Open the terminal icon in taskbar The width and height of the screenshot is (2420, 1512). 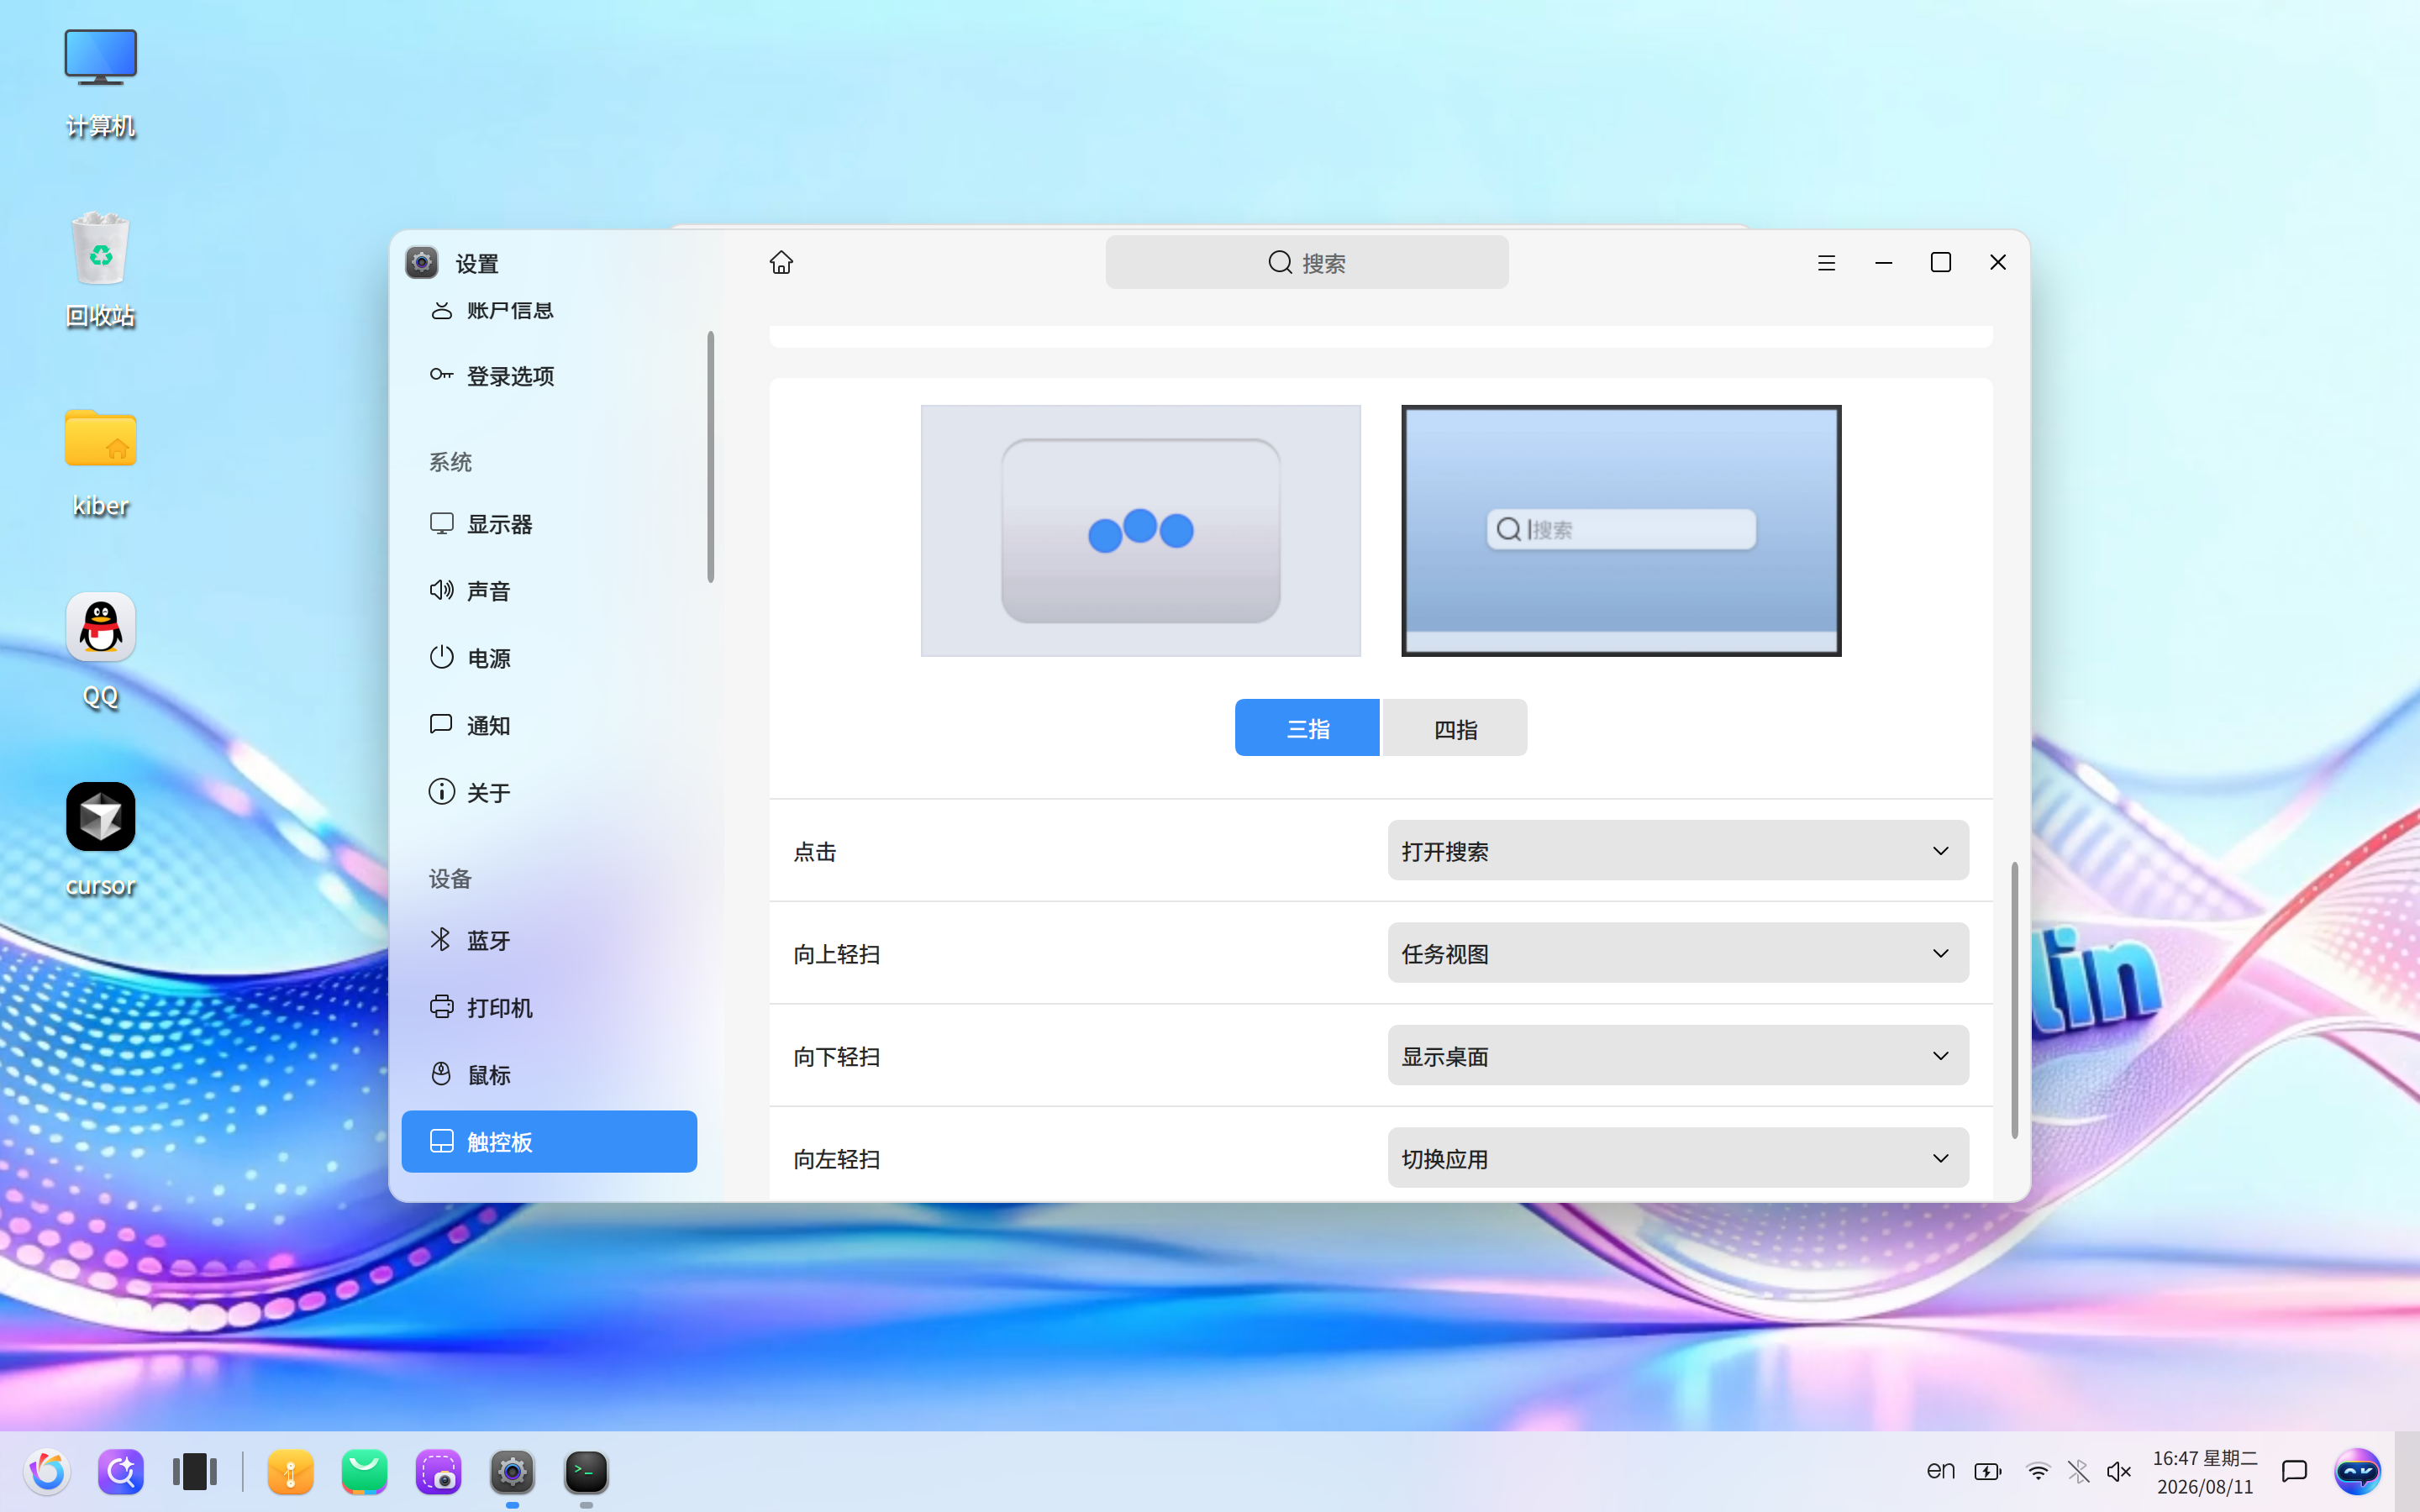click(586, 1472)
